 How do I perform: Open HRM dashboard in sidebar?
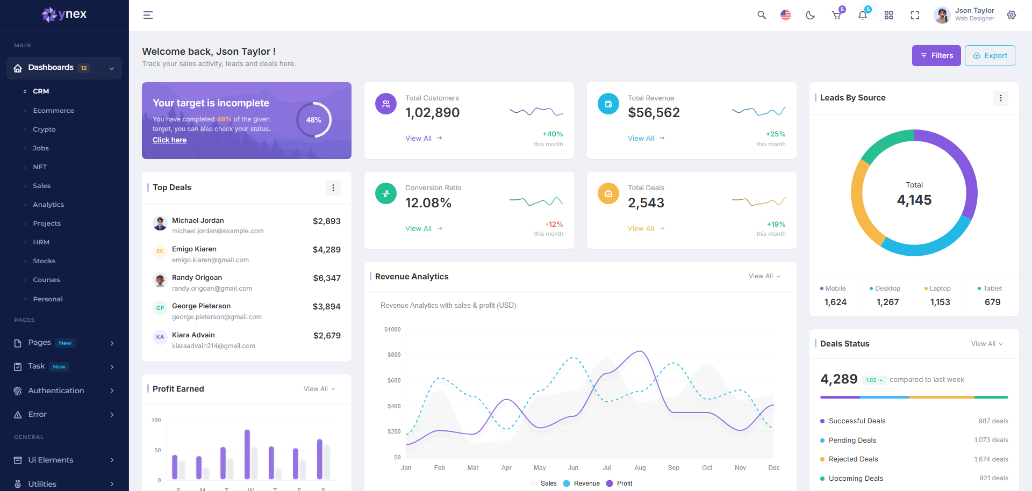pyautogui.click(x=41, y=242)
